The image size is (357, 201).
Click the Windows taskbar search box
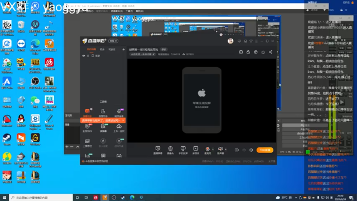[41, 198]
